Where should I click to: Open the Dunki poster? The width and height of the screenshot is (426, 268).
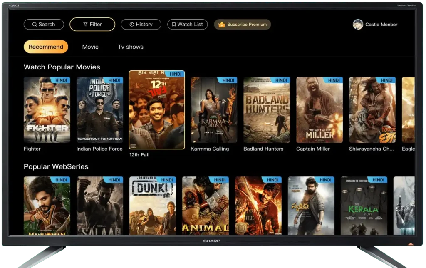153,206
